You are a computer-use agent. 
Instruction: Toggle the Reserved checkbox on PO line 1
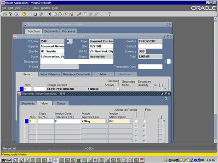tap(118, 89)
